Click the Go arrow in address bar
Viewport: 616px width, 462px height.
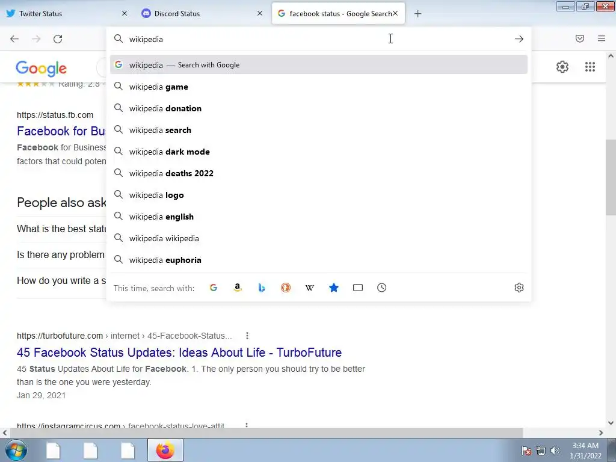[519, 39]
